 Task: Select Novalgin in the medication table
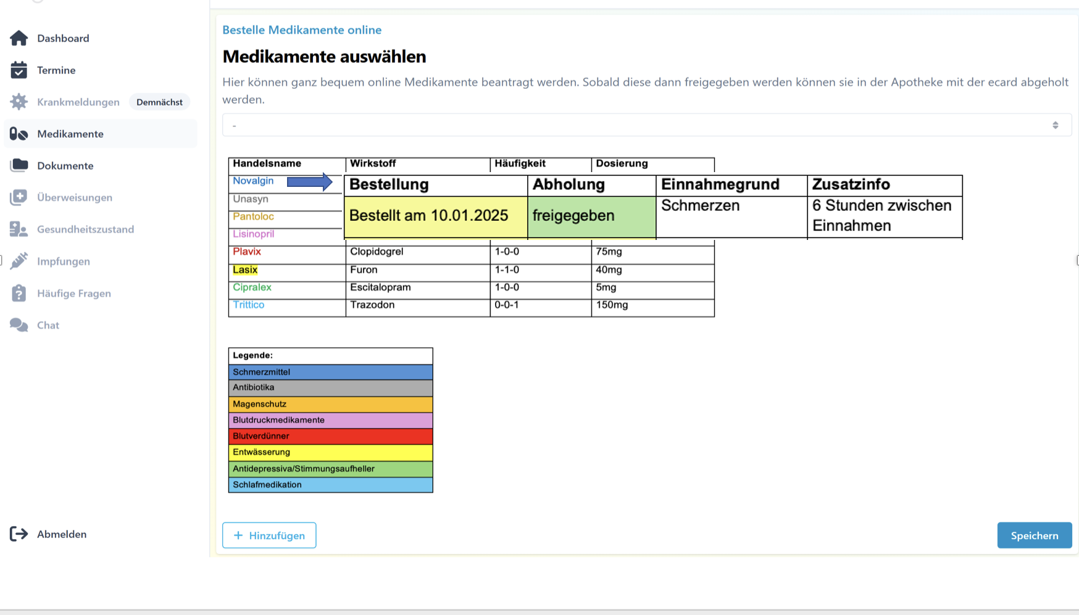(253, 181)
